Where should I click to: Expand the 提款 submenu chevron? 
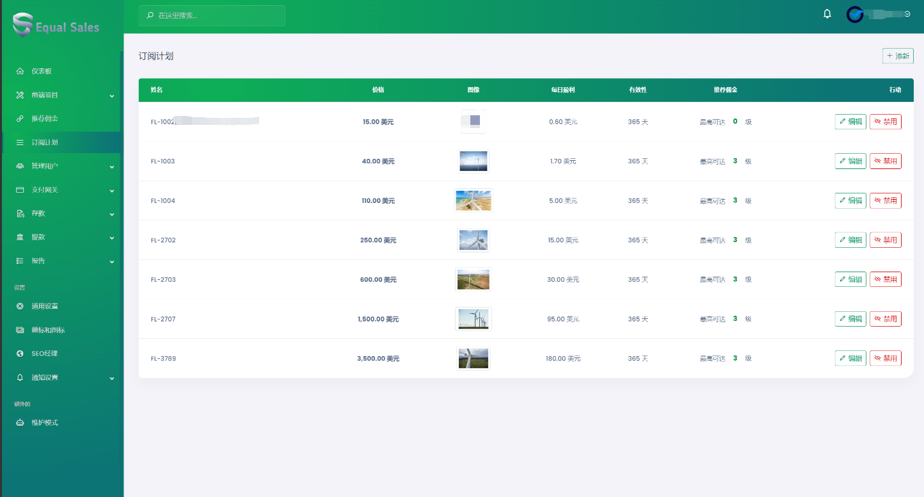click(112, 238)
